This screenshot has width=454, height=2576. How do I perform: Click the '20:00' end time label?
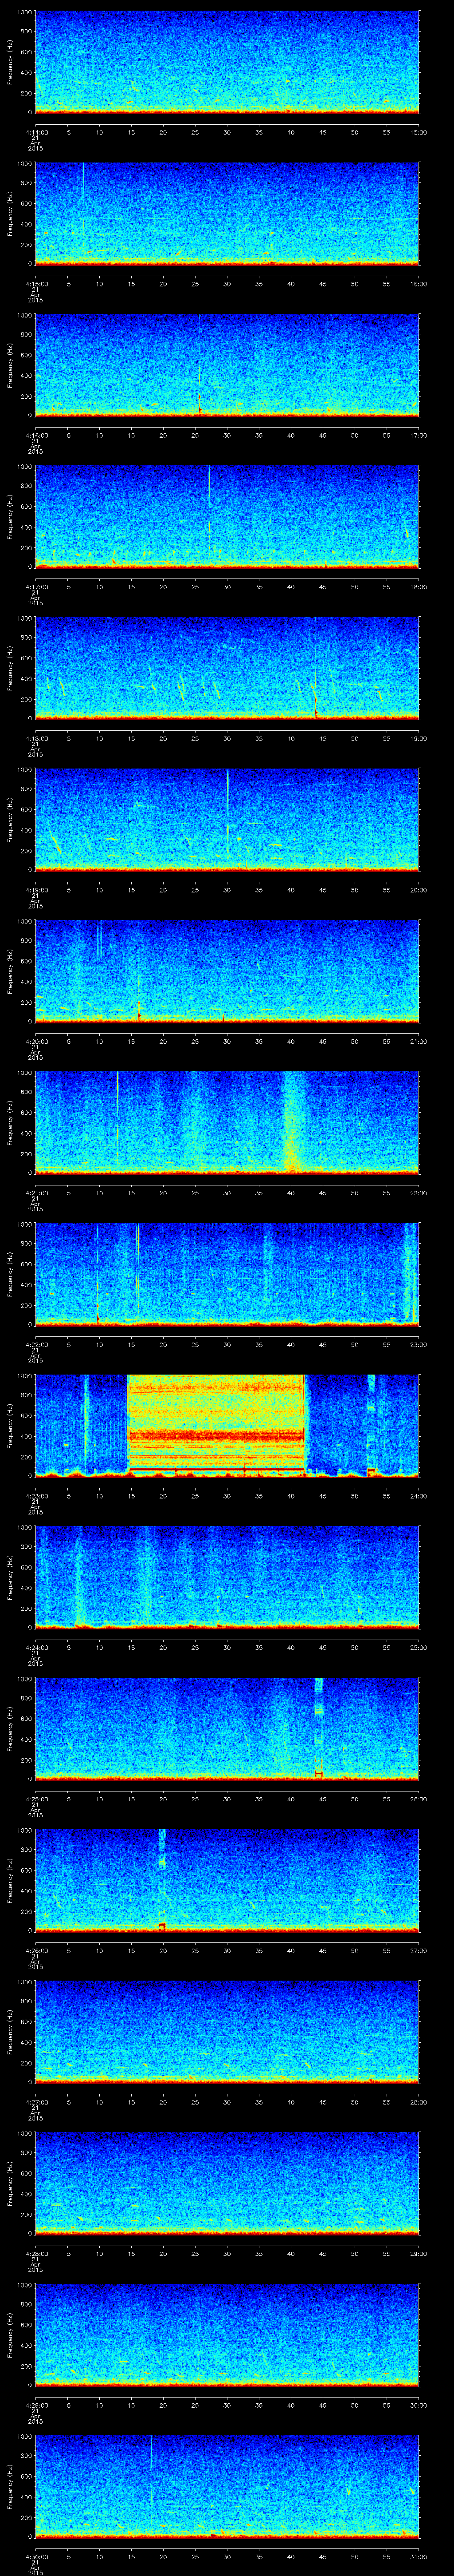tap(418, 890)
